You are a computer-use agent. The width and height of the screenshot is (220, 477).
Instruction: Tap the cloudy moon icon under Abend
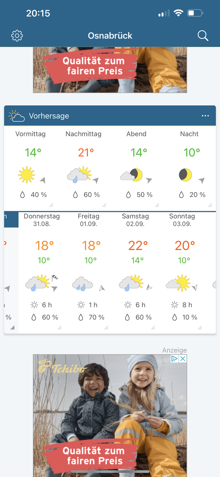coord(132,175)
